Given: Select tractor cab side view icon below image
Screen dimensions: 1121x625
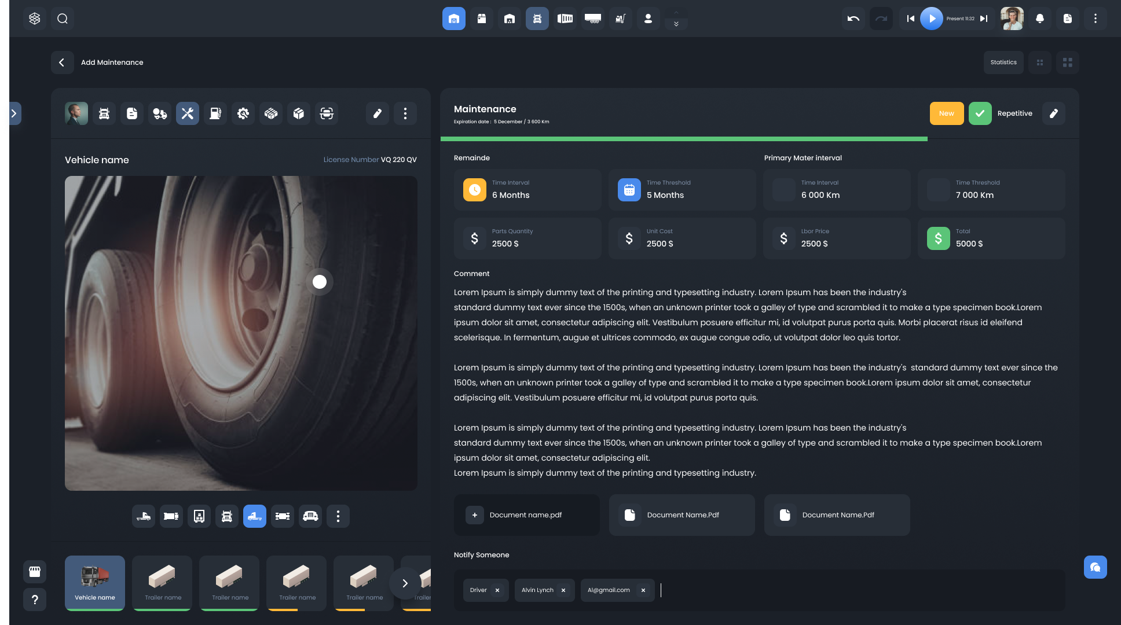Looking at the screenshot, I should 144,516.
